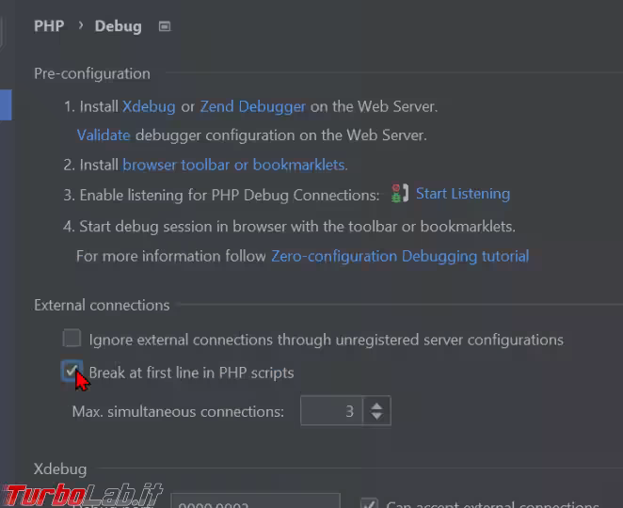Increase max simultaneous connections with up arrow
Screen dimensions: 623x508
376,405
